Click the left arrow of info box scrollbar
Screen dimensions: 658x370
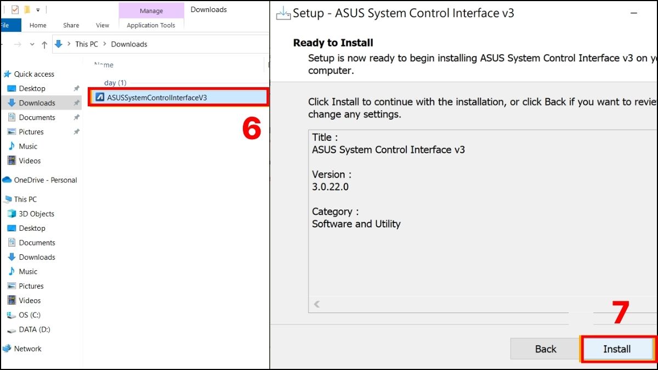pyautogui.click(x=317, y=304)
